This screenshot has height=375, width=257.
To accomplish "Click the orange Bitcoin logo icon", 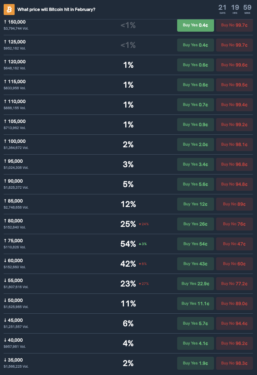I will point(9,9).
